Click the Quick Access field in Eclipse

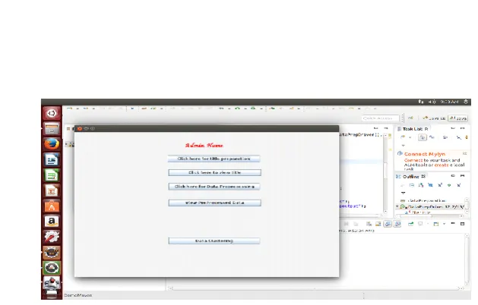[x=380, y=118]
